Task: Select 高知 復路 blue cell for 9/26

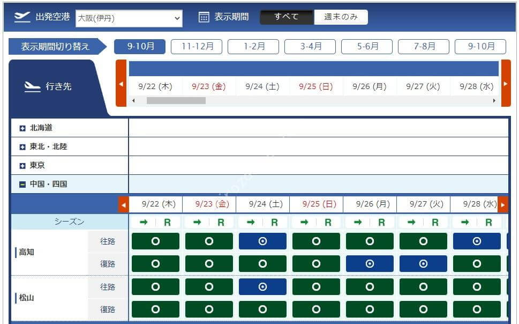Action: click(370, 263)
